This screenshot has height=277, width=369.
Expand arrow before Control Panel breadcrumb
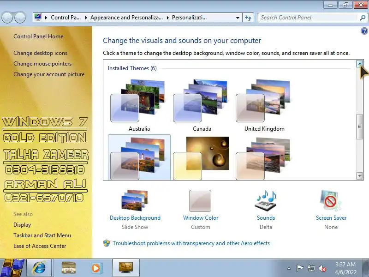point(46,18)
